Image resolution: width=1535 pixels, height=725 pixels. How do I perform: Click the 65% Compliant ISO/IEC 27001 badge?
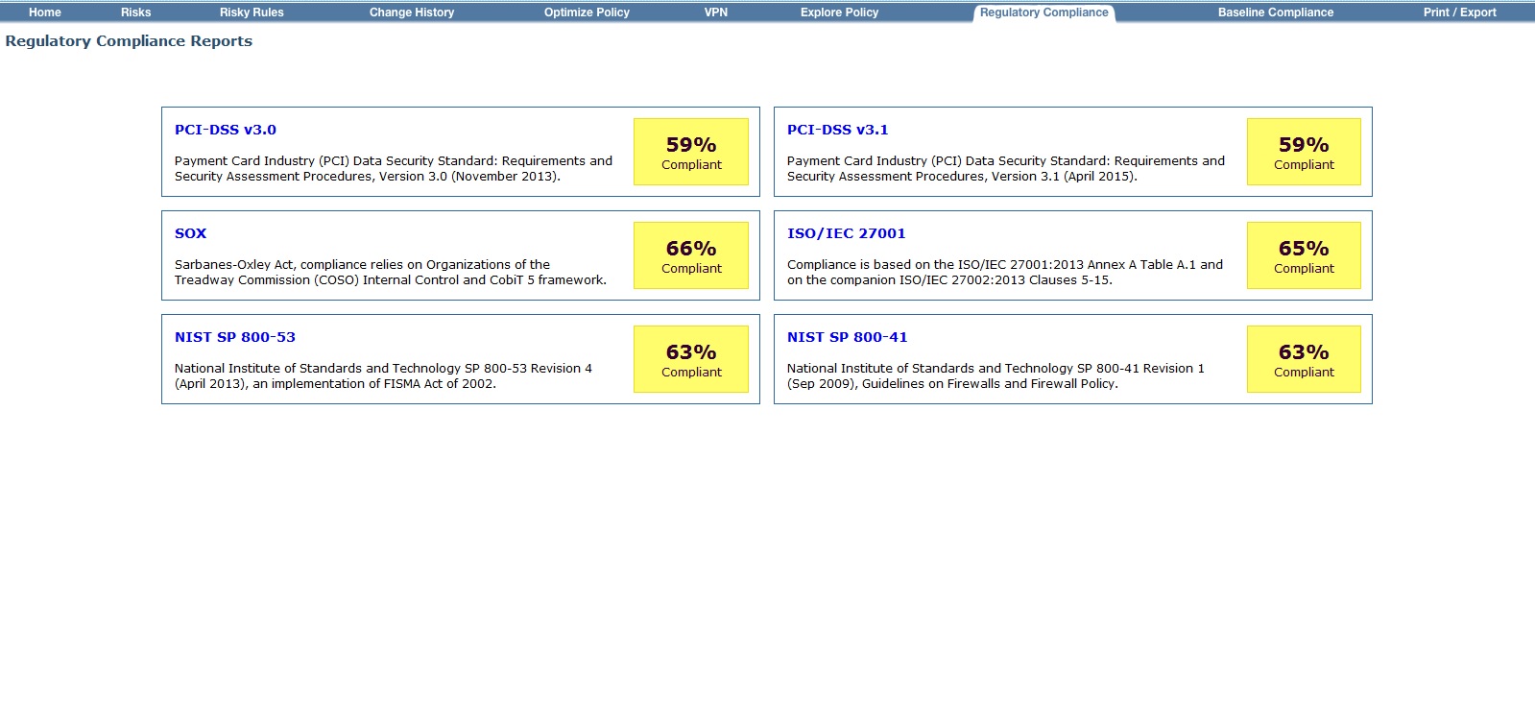pos(1303,255)
